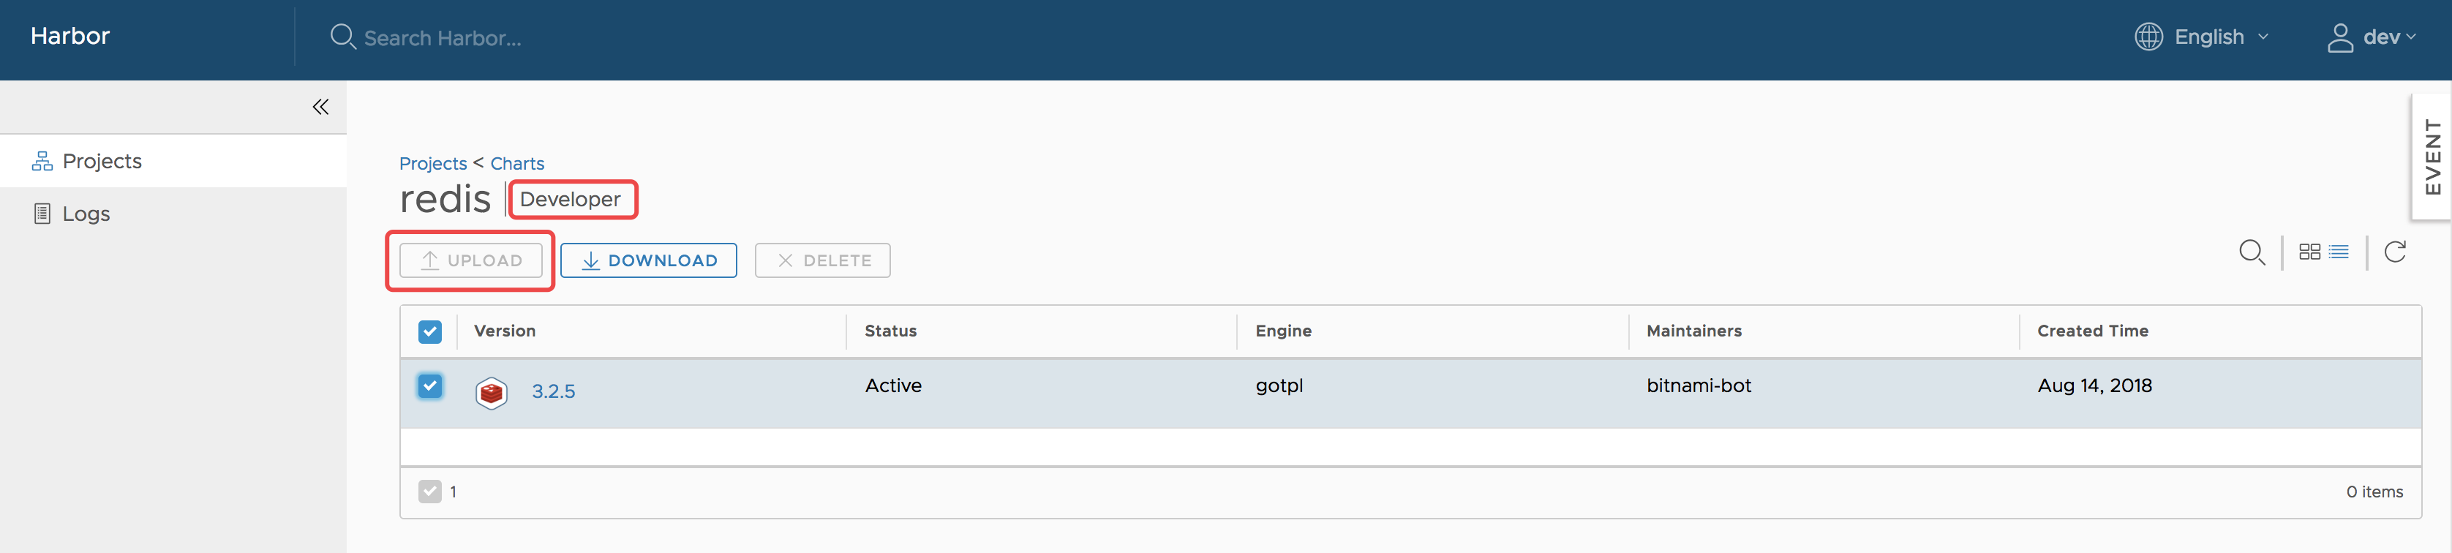
Task: Click the Harbor logo menu item
Action: click(70, 36)
